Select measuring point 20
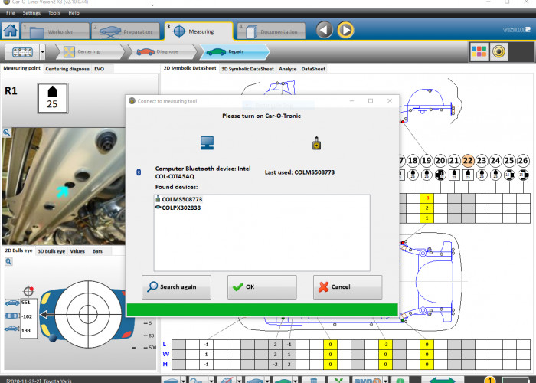536x383 pixels. click(x=440, y=160)
